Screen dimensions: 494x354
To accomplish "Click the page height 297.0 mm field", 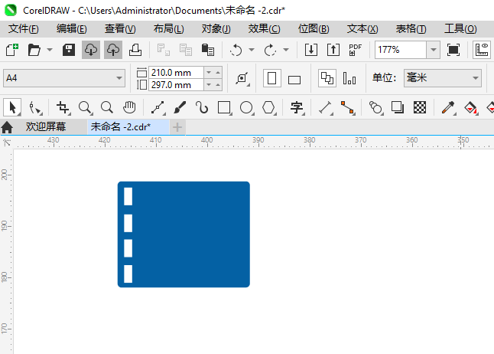I will pos(176,85).
